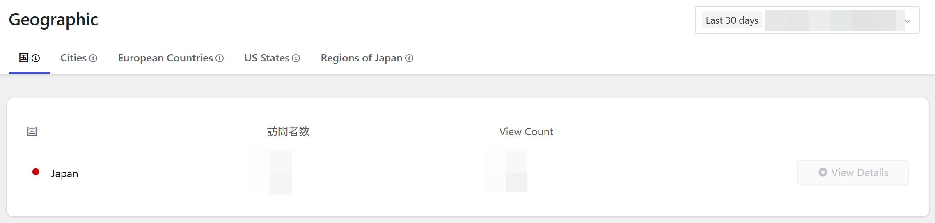
Task: Click info icon next to European Countries
Action: [220, 58]
